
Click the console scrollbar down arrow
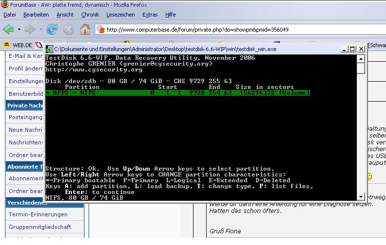[x=361, y=196]
